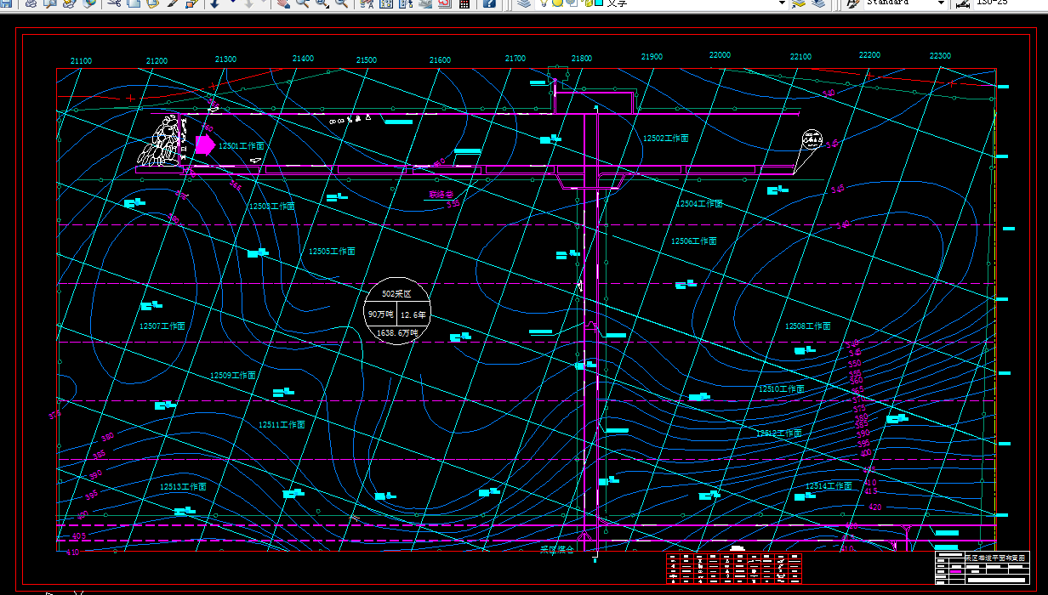Select the Zoom Realtime magnifier

[302, 3]
